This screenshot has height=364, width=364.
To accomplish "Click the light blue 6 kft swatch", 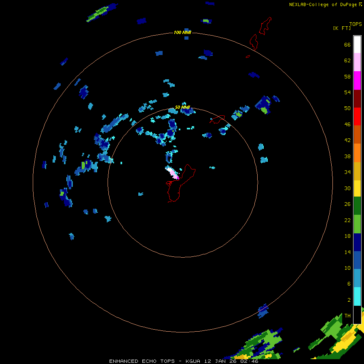I will [357, 278].
